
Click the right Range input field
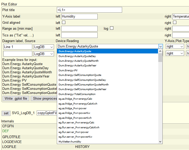coord(180,29)
